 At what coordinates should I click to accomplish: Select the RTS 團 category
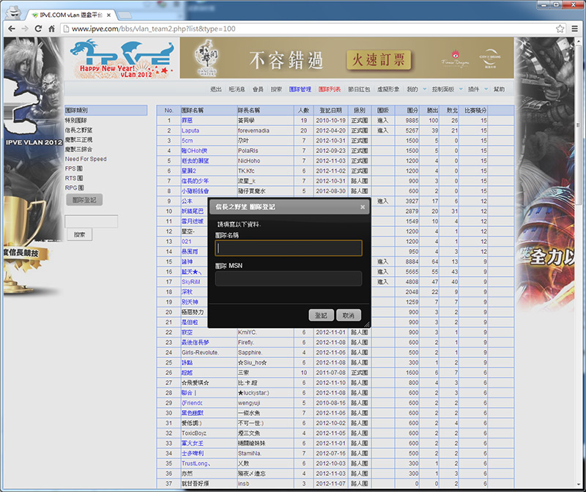[x=74, y=178]
